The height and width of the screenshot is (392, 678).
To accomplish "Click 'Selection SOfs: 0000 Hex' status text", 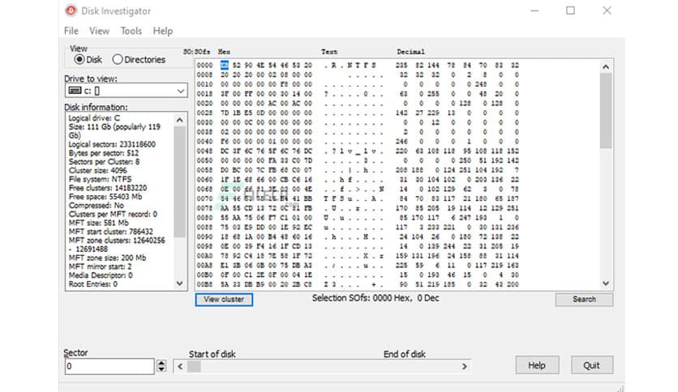I will point(362,298).
